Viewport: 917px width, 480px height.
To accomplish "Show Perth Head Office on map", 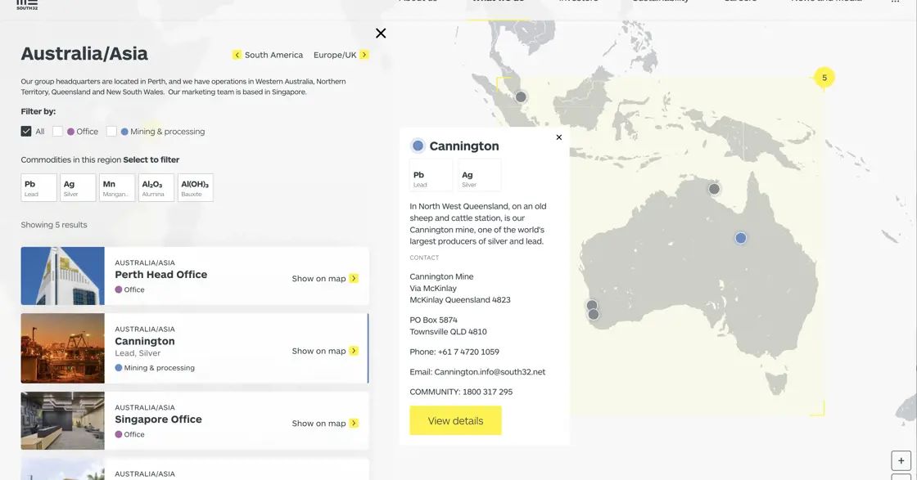I will point(325,279).
